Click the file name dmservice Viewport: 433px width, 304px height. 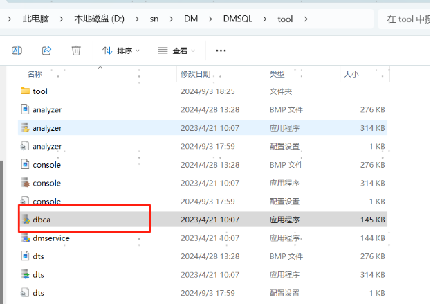coord(51,238)
